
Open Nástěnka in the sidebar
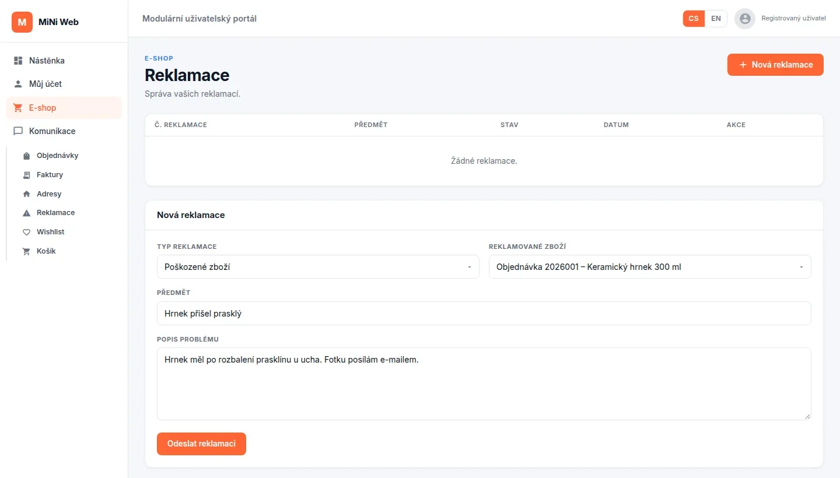(64, 61)
